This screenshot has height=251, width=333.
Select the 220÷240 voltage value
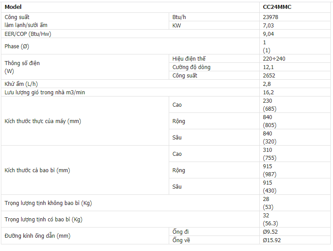pos(274,59)
